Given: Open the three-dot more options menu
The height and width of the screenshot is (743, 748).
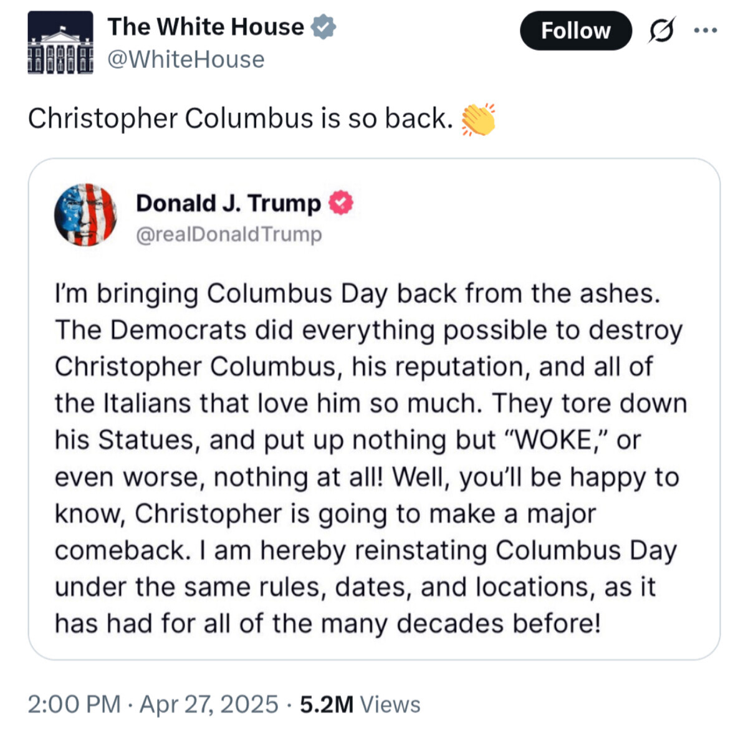Looking at the screenshot, I should click(706, 30).
